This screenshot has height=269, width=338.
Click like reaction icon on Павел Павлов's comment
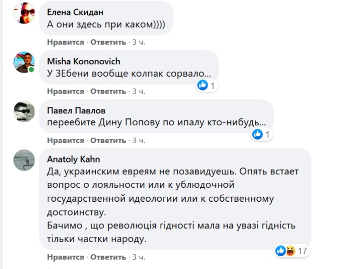coord(257,134)
